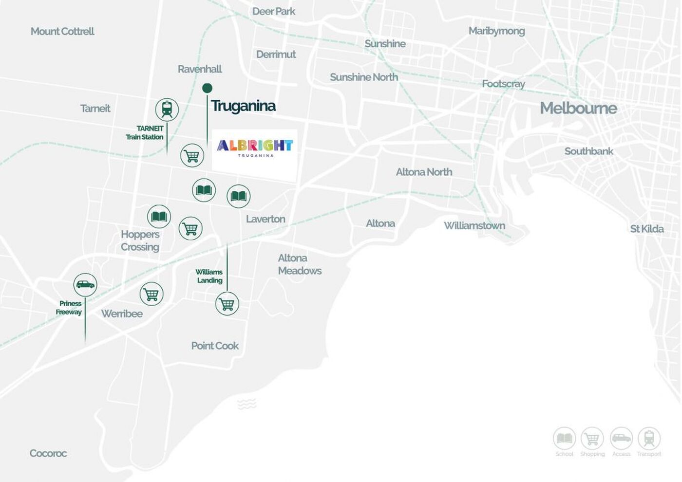
Task: Click the school book icon above Laverton
Action: [238, 196]
